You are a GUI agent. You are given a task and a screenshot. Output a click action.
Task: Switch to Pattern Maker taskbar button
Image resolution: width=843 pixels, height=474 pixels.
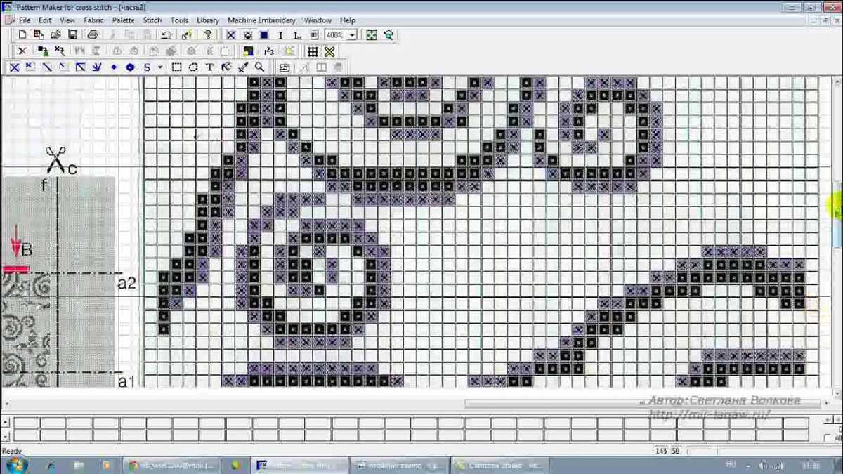click(x=301, y=465)
